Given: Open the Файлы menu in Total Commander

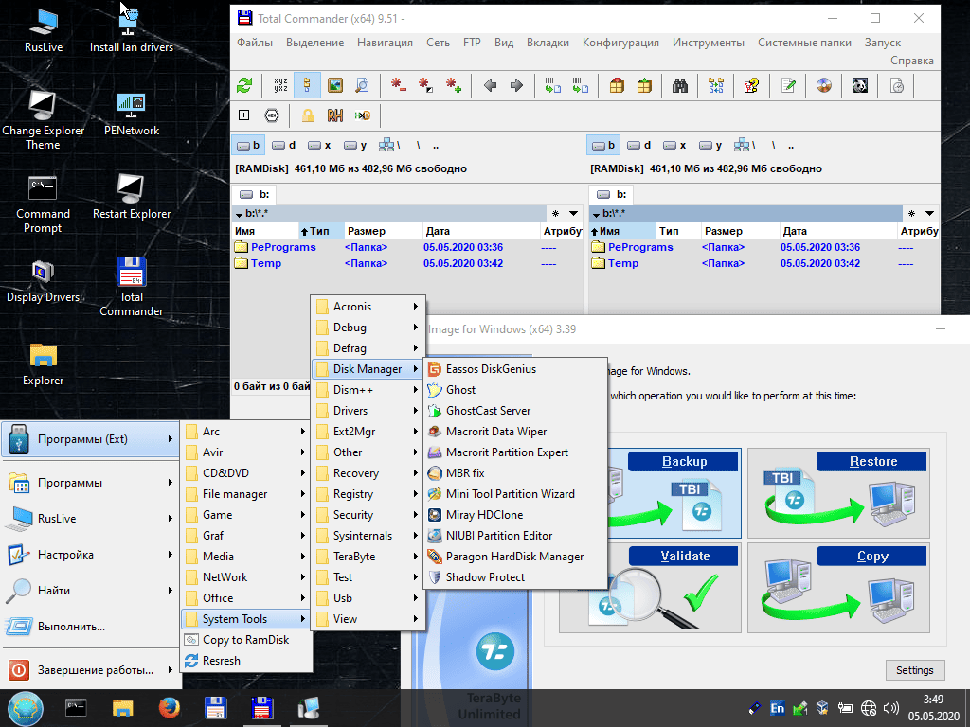Looking at the screenshot, I should pos(255,43).
